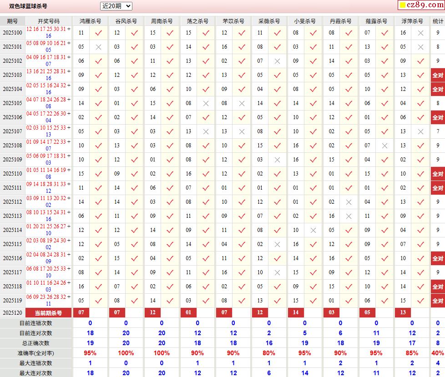Click the X mark for 浮萍 in row 2025100

point(420,33)
